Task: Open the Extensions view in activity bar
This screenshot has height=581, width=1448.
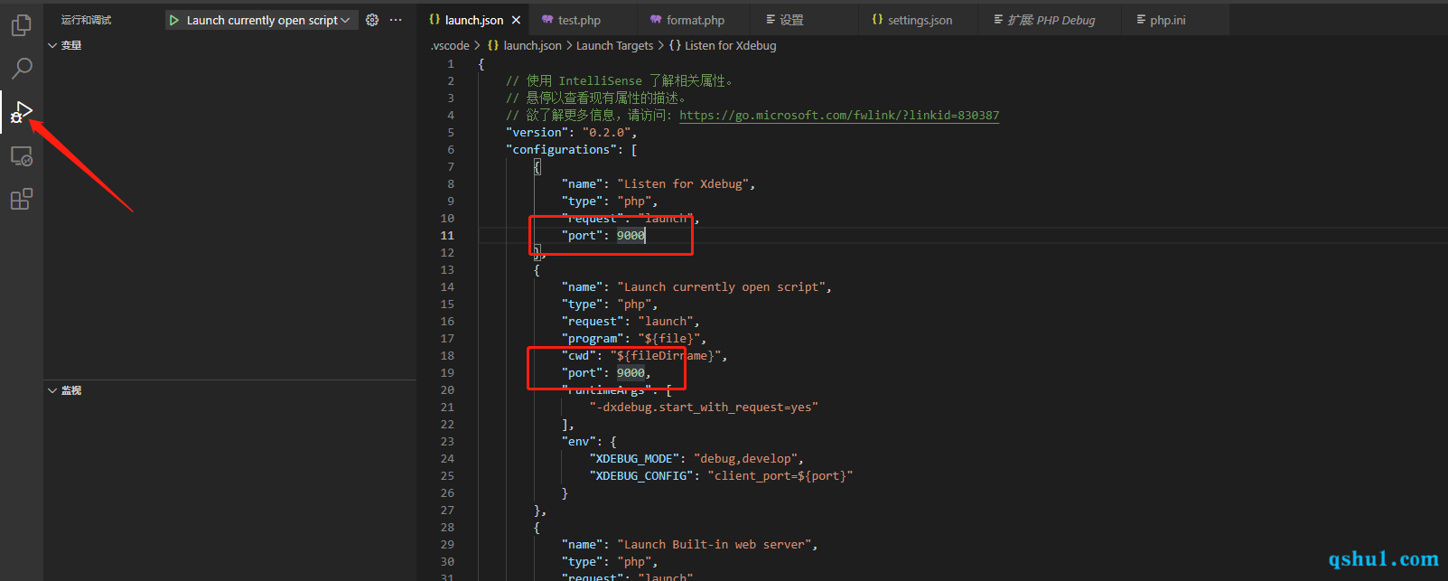Action: [22, 199]
